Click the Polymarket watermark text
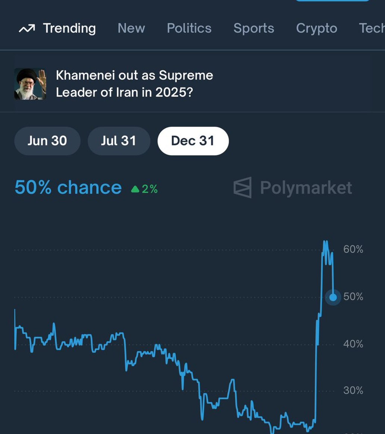Screen dimensions: 385x434 point(306,188)
